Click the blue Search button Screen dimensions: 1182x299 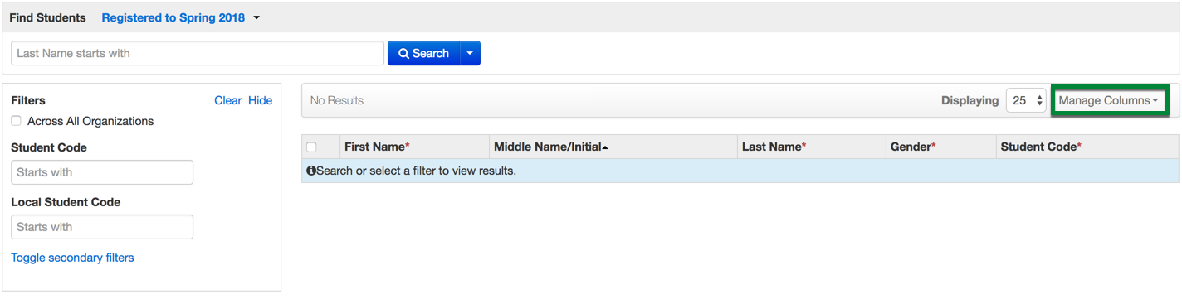pyautogui.click(x=423, y=53)
